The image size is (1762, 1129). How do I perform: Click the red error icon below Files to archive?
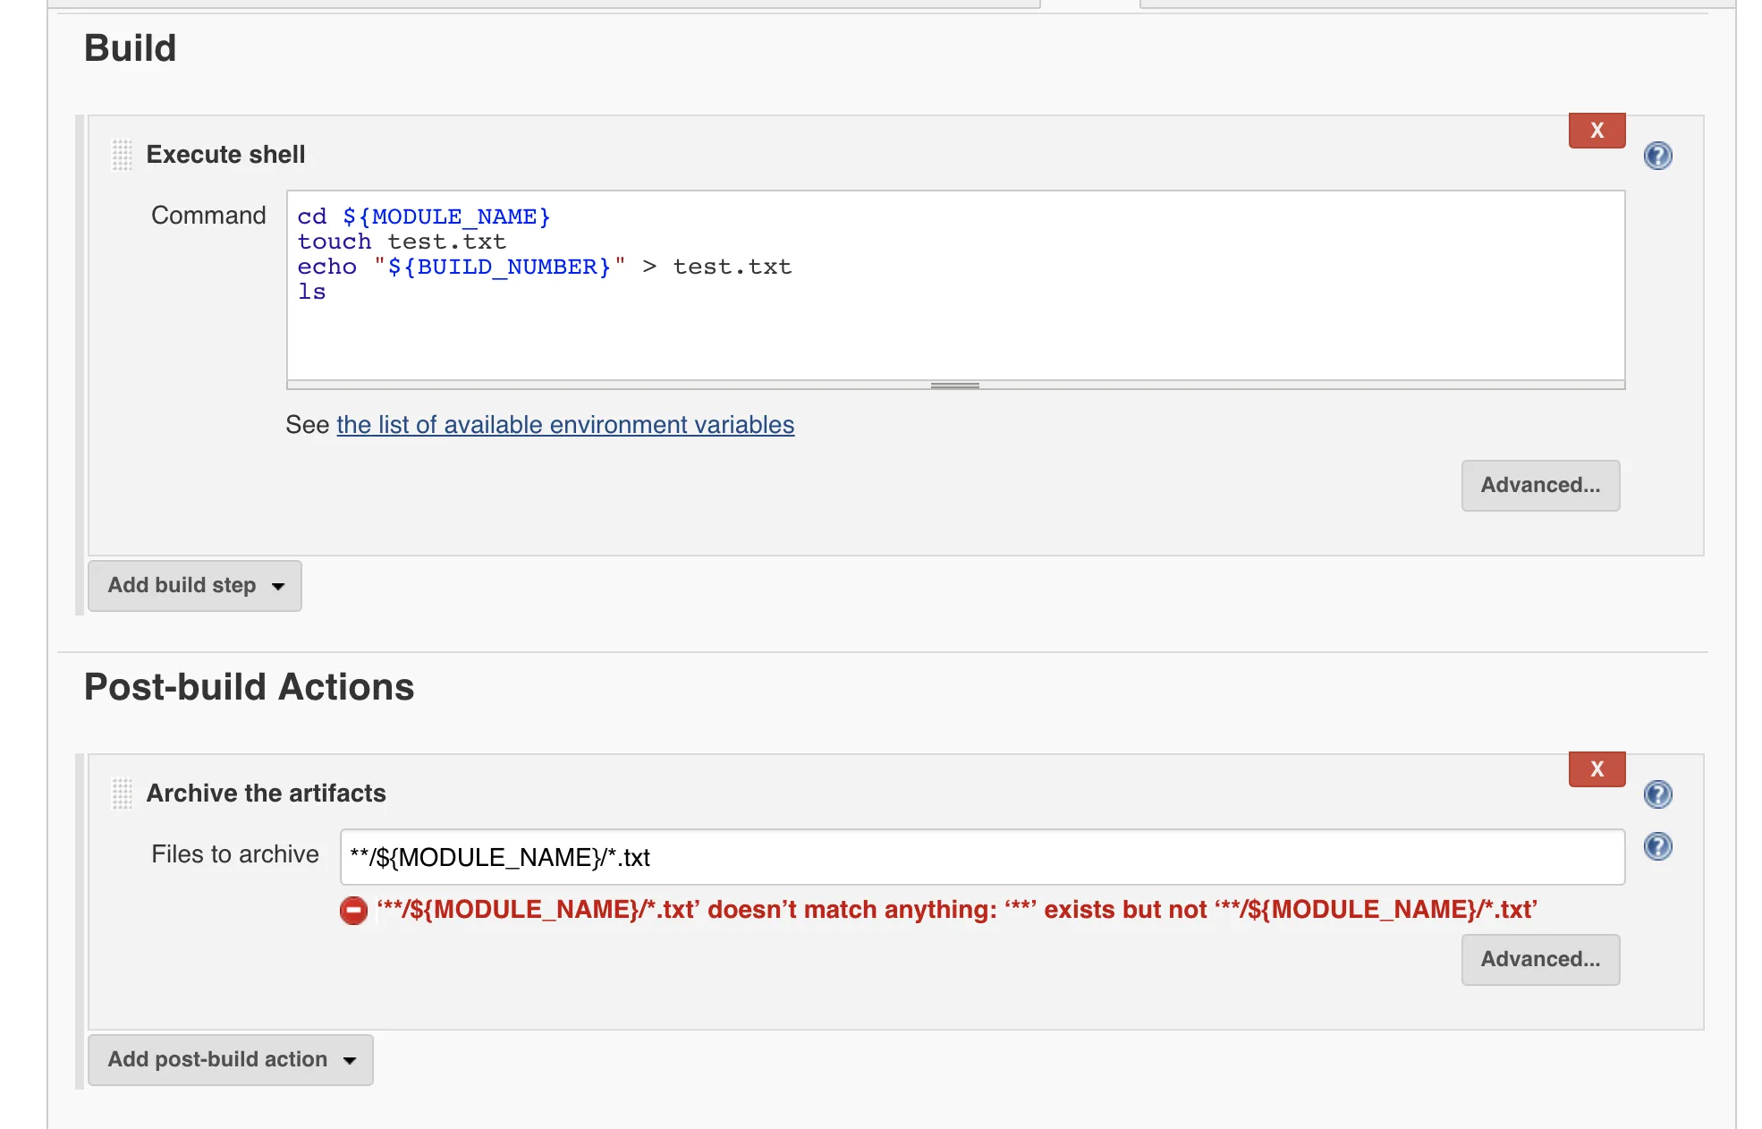pos(353,911)
